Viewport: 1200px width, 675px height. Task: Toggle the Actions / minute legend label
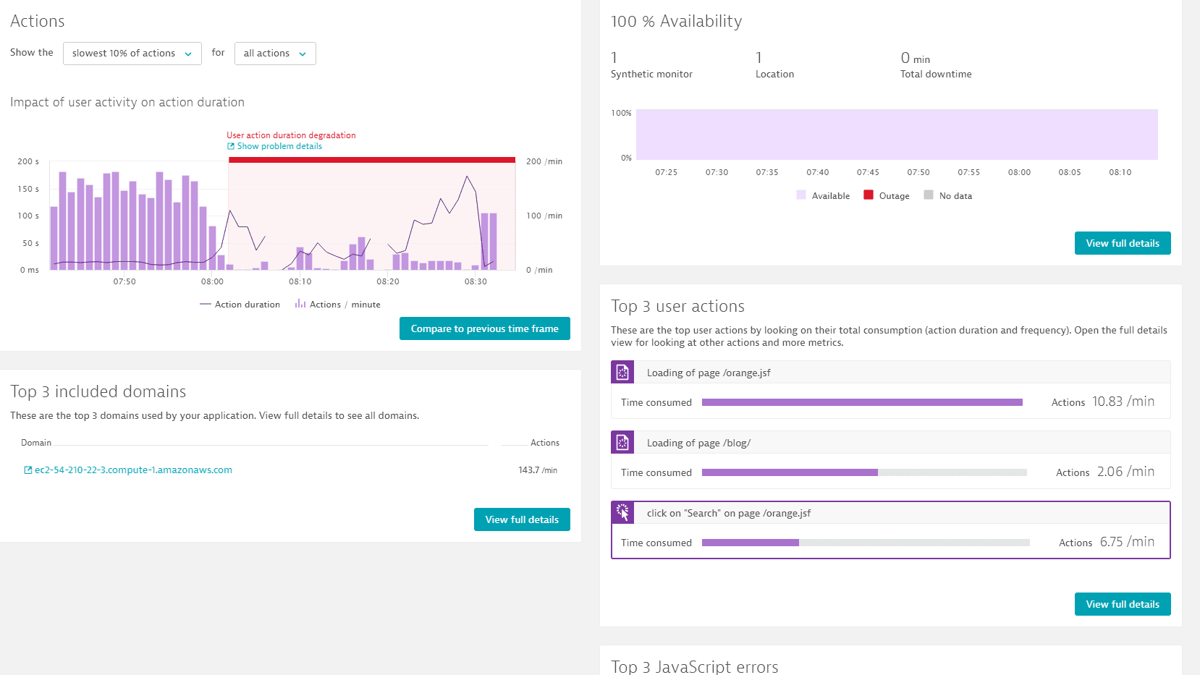[345, 305]
